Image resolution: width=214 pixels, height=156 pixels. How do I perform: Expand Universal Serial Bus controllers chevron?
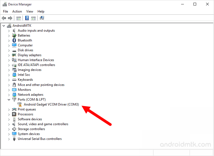(9, 139)
